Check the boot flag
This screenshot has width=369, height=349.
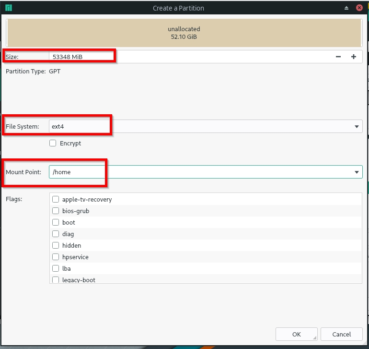pyautogui.click(x=56, y=222)
